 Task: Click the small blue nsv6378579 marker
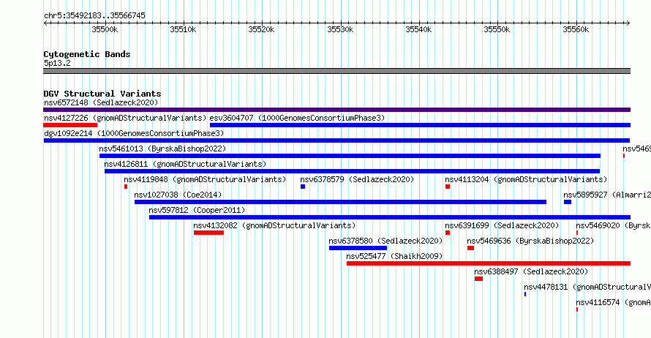click(303, 187)
